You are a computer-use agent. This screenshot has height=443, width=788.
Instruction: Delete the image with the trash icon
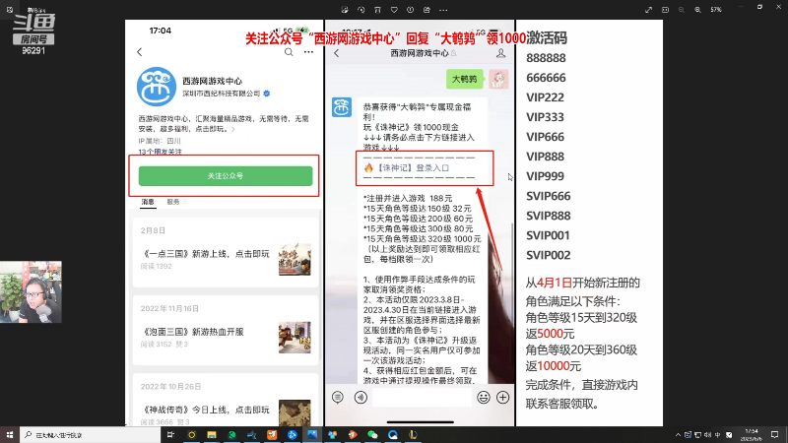(x=377, y=10)
